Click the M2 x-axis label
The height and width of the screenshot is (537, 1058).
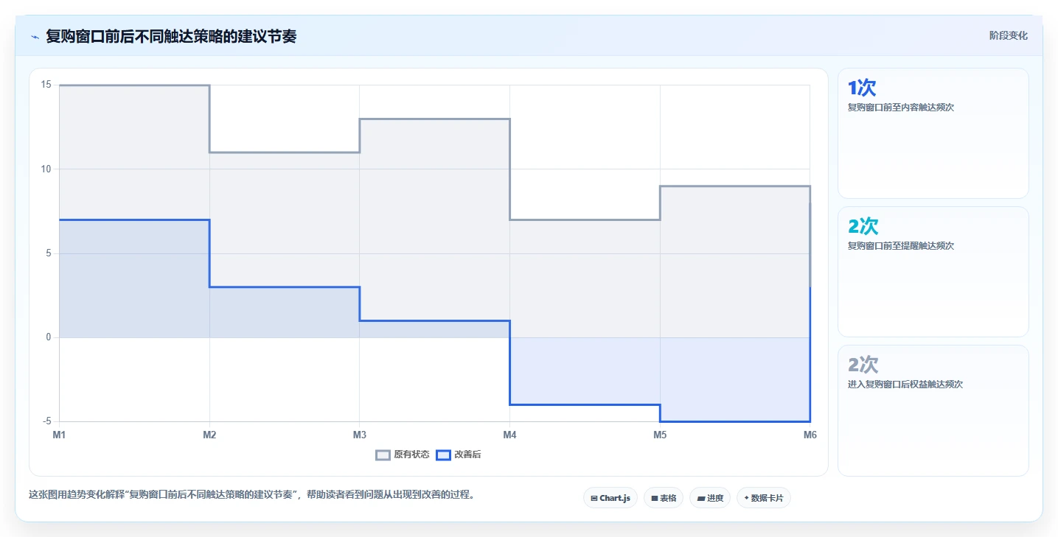click(209, 435)
